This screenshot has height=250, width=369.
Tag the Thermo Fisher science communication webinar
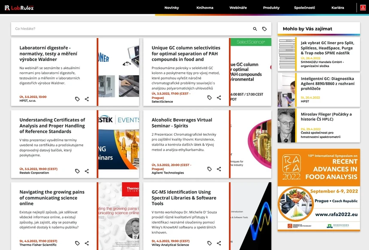point(77,243)
